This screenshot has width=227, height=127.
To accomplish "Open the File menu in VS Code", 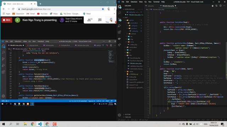I will 123,2.
